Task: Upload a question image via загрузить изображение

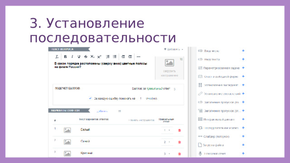Action: click(x=169, y=68)
